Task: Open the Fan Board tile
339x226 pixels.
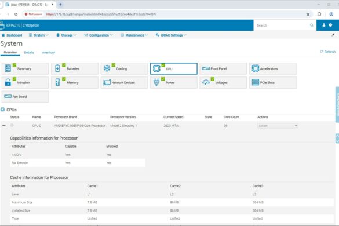Action: [25, 96]
